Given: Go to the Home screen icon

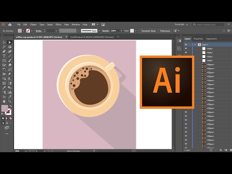Looking at the screenshot, I should point(10,25).
